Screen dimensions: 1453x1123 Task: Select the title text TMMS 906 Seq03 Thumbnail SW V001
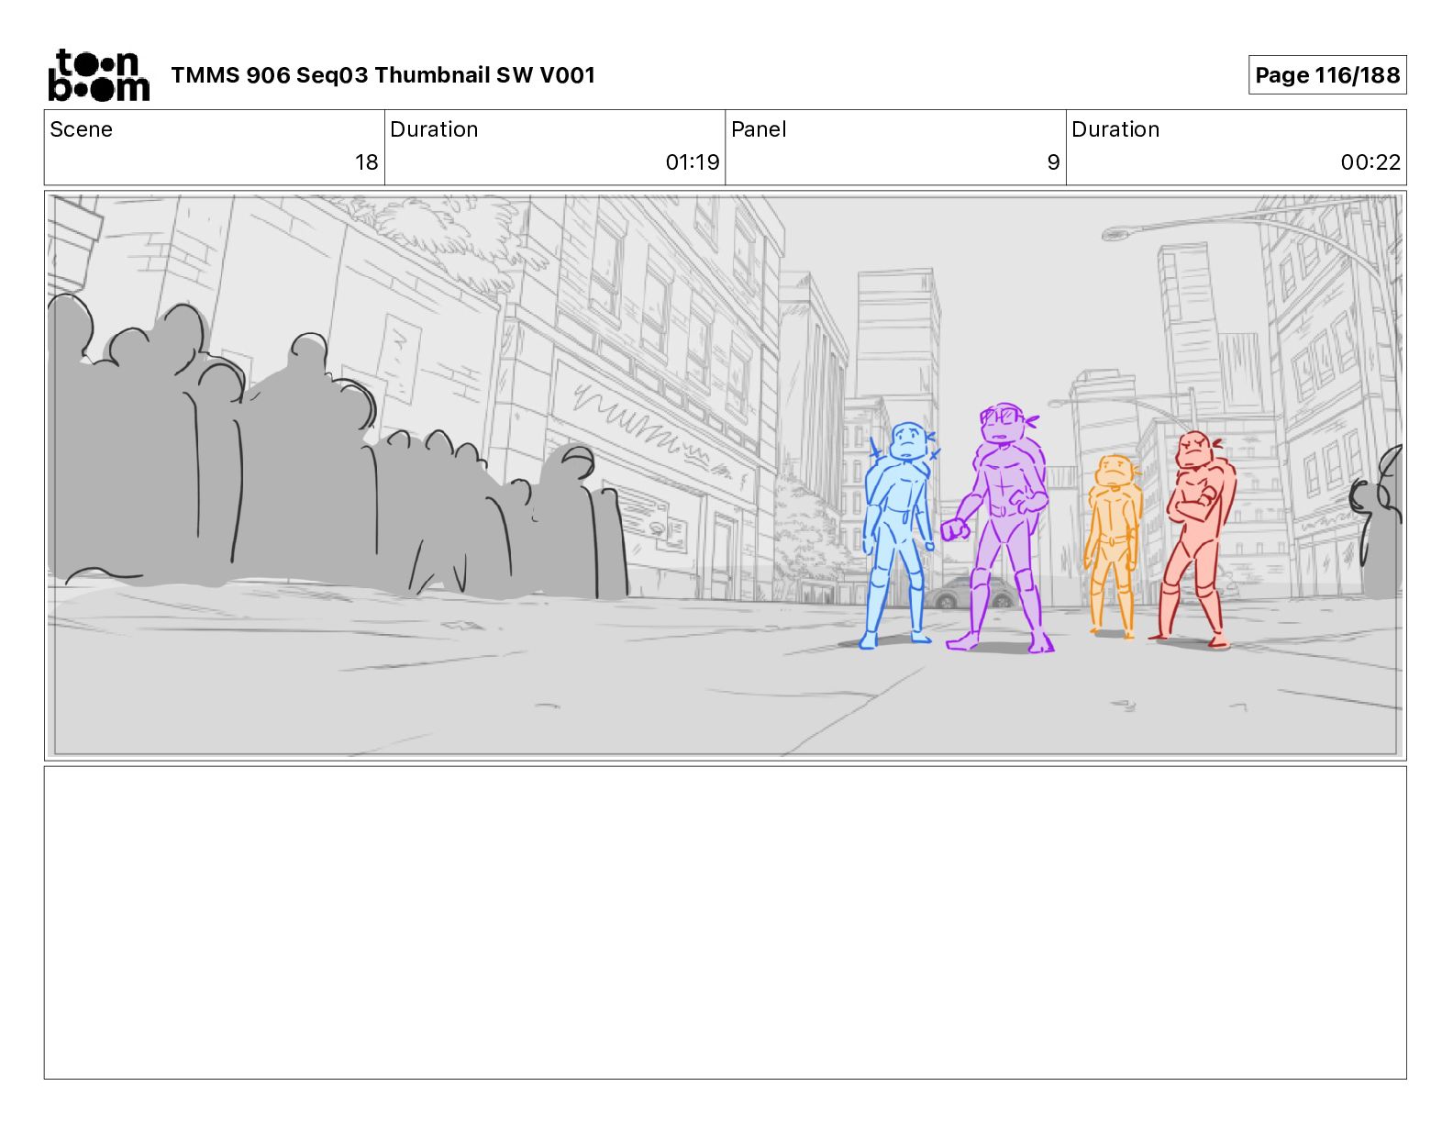pyautogui.click(x=383, y=75)
